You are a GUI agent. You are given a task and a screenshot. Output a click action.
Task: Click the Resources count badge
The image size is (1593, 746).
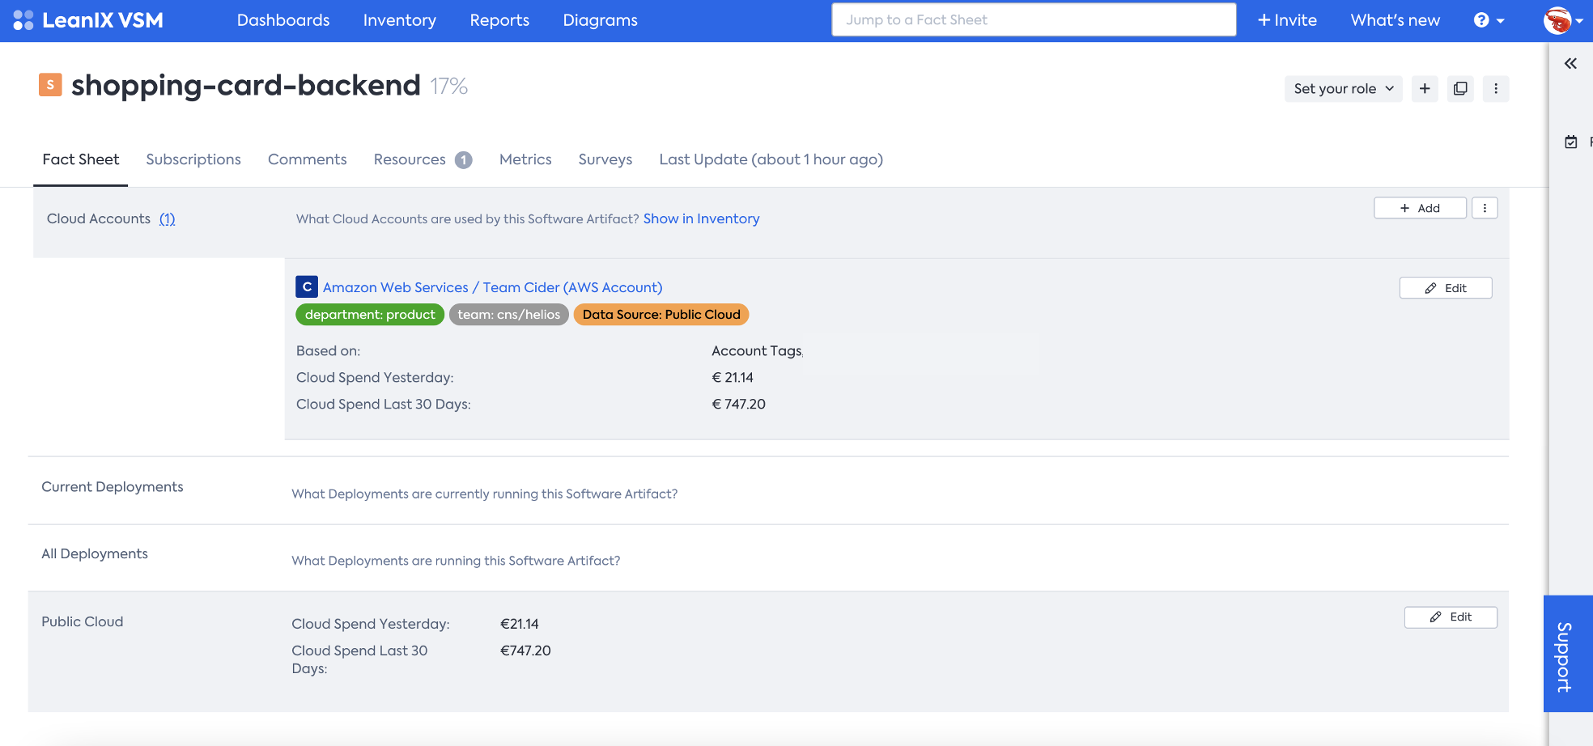click(x=464, y=160)
